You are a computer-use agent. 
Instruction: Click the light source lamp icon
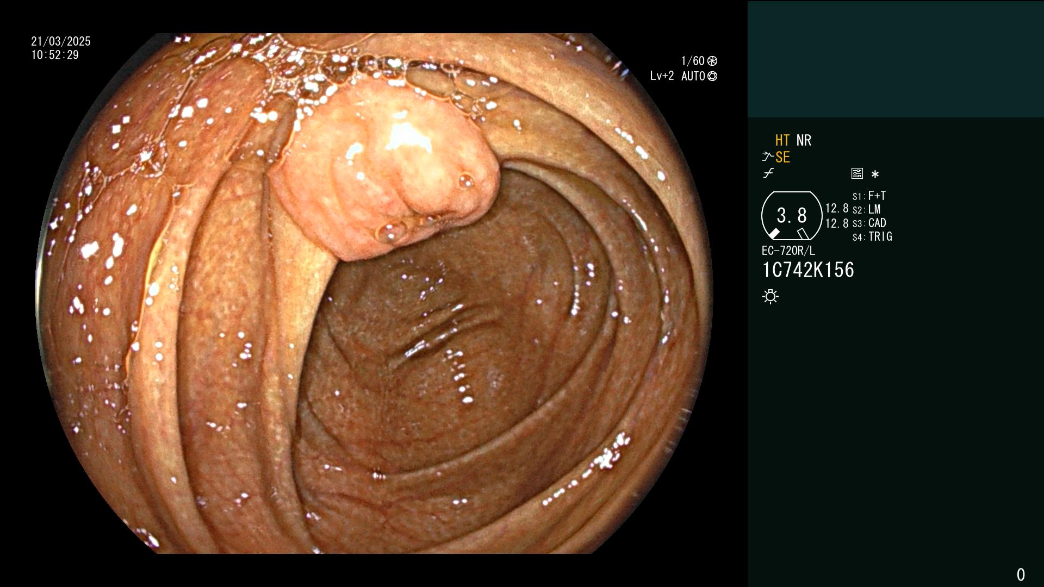[770, 297]
